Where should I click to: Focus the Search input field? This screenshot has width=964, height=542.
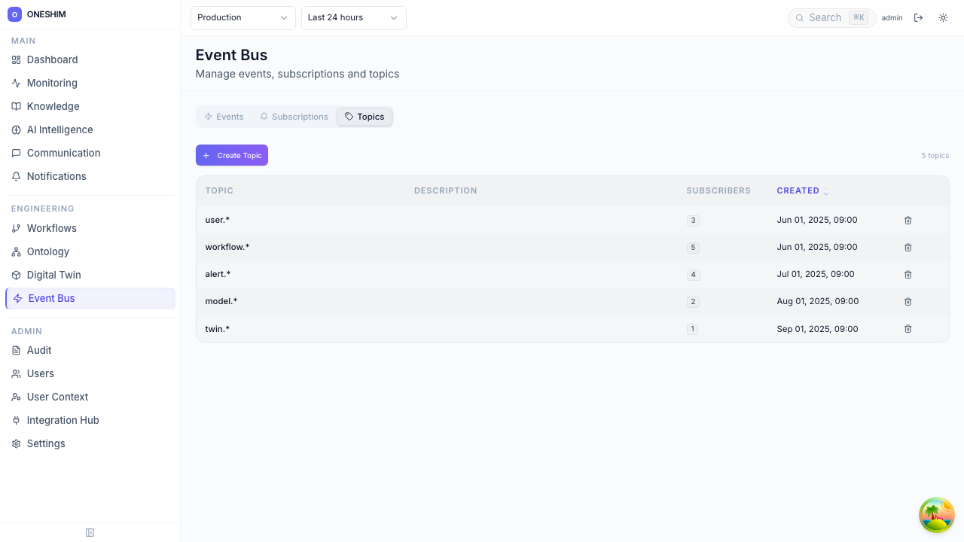[x=825, y=18]
